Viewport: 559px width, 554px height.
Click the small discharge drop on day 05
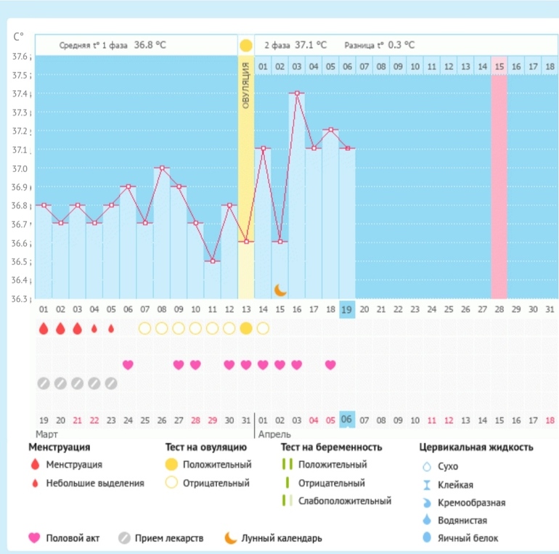coord(111,328)
